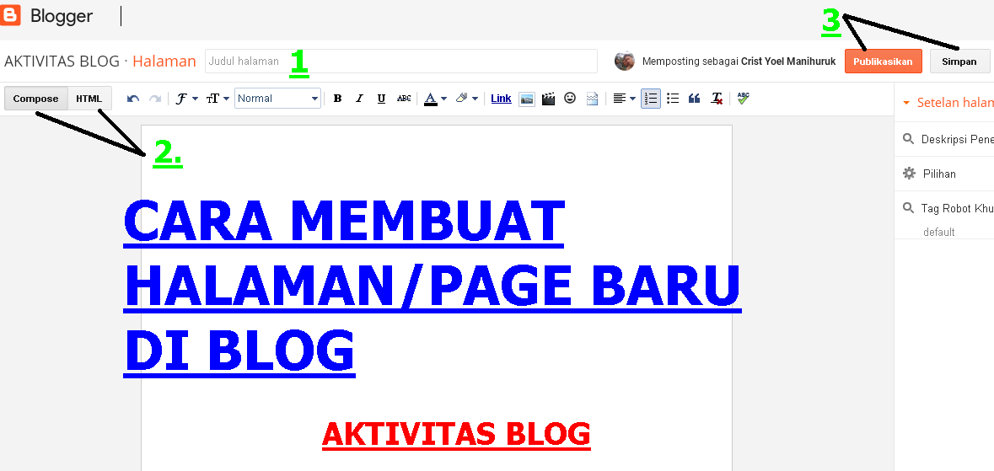994x471 pixels.
Task: Open the Normal paragraph style dropdown
Action: [277, 99]
